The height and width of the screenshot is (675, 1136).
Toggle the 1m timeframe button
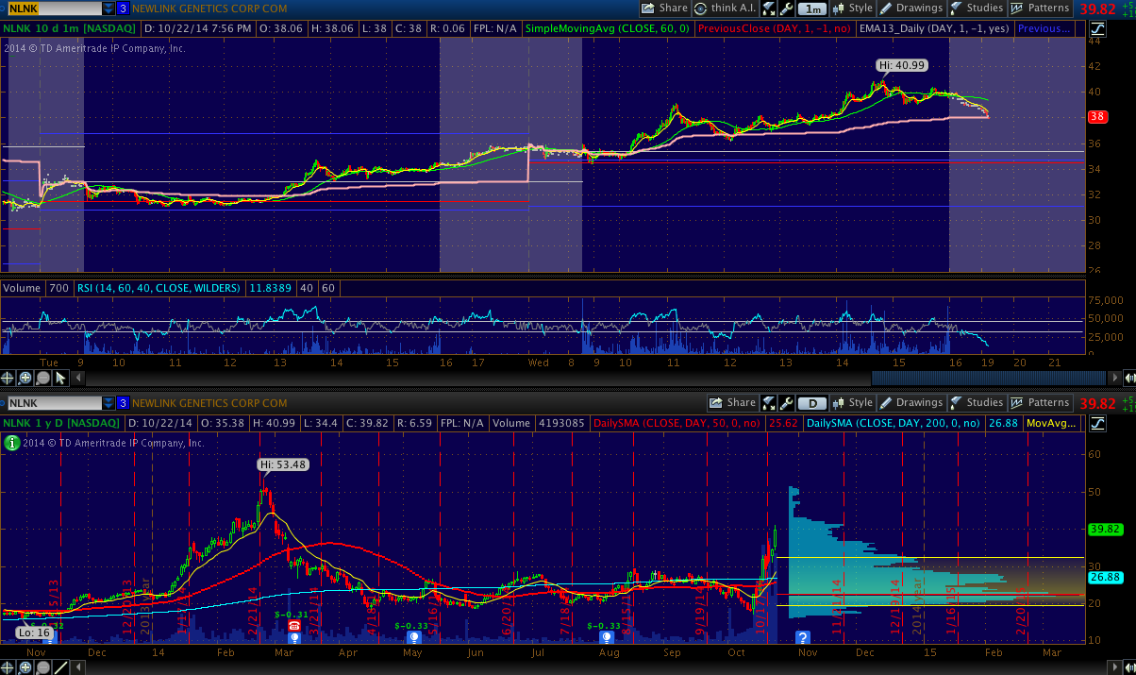pyautogui.click(x=811, y=8)
